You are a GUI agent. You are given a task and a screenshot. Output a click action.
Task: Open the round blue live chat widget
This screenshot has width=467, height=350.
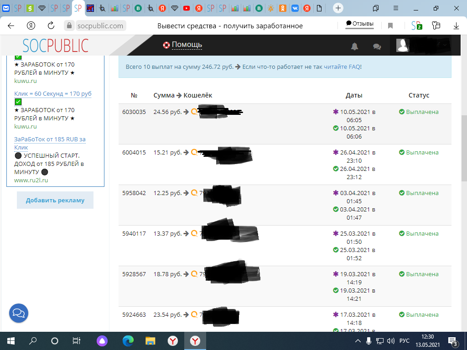[19, 313]
